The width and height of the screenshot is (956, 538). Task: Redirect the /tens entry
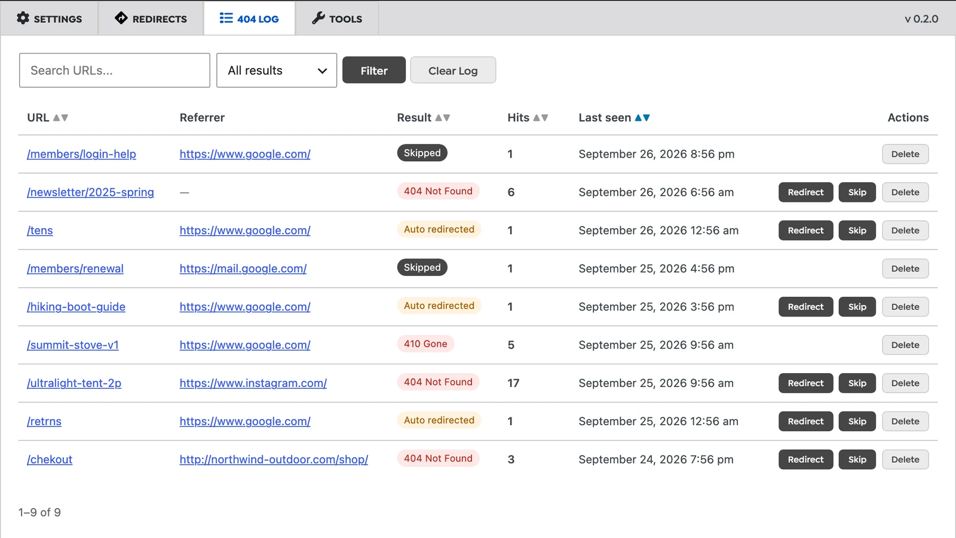tap(805, 230)
